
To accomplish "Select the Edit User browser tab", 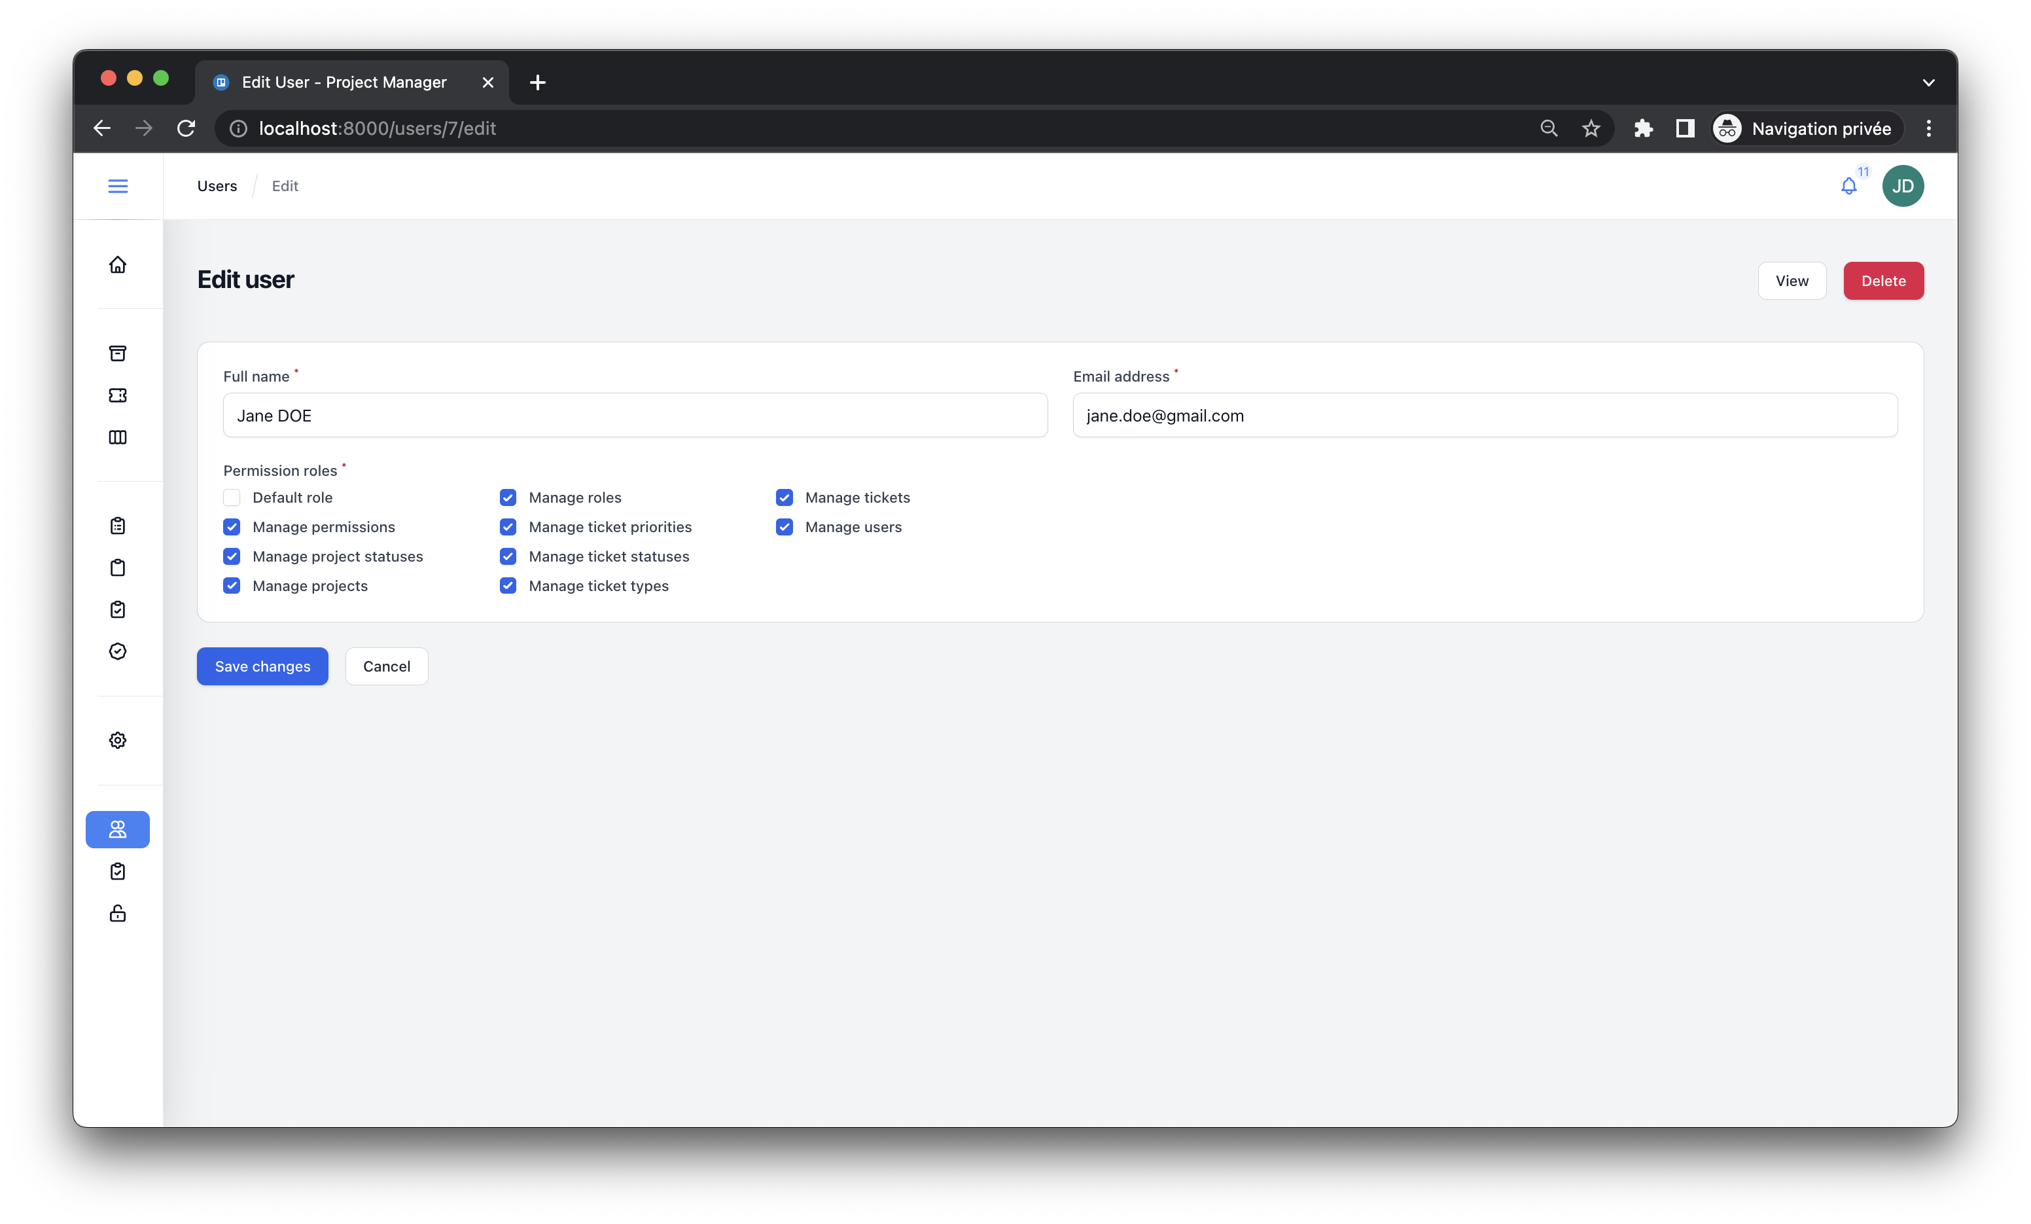I will (x=345, y=82).
